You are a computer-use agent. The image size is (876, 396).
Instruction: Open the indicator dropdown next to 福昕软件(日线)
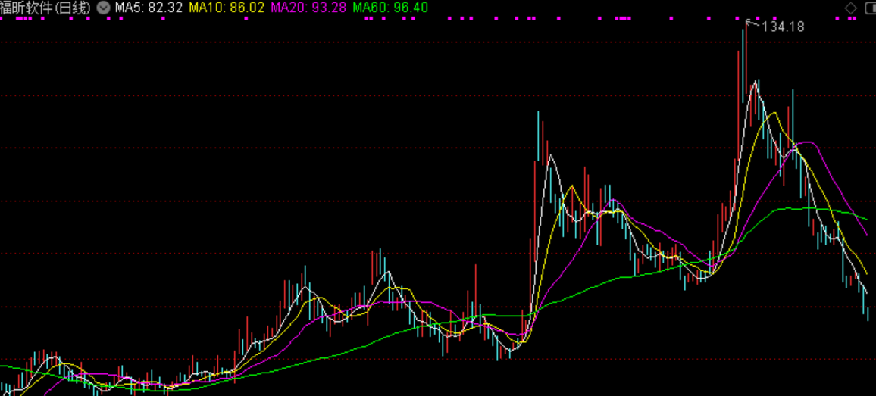pos(103,8)
